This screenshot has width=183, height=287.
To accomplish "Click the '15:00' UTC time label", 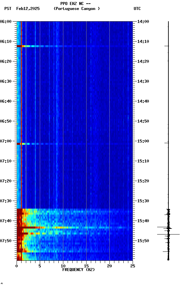I will point(143,141).
